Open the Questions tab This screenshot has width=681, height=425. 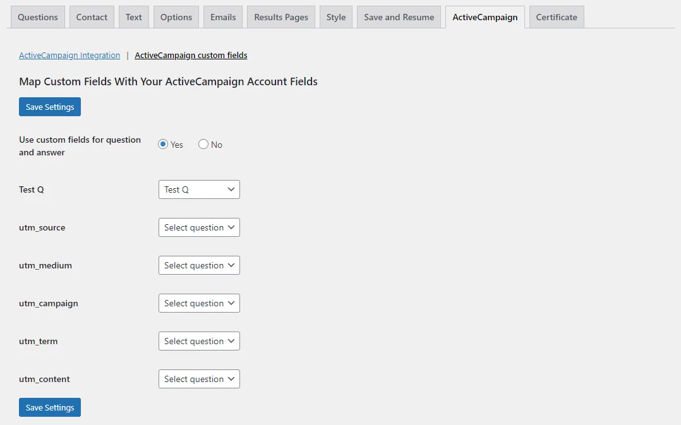pos(38,17)
